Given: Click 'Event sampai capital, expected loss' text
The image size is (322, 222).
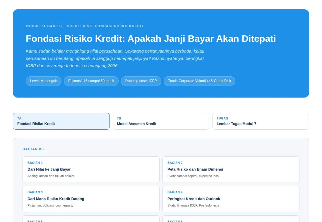Looking at the screenshot, I should (x=193, y=176).
